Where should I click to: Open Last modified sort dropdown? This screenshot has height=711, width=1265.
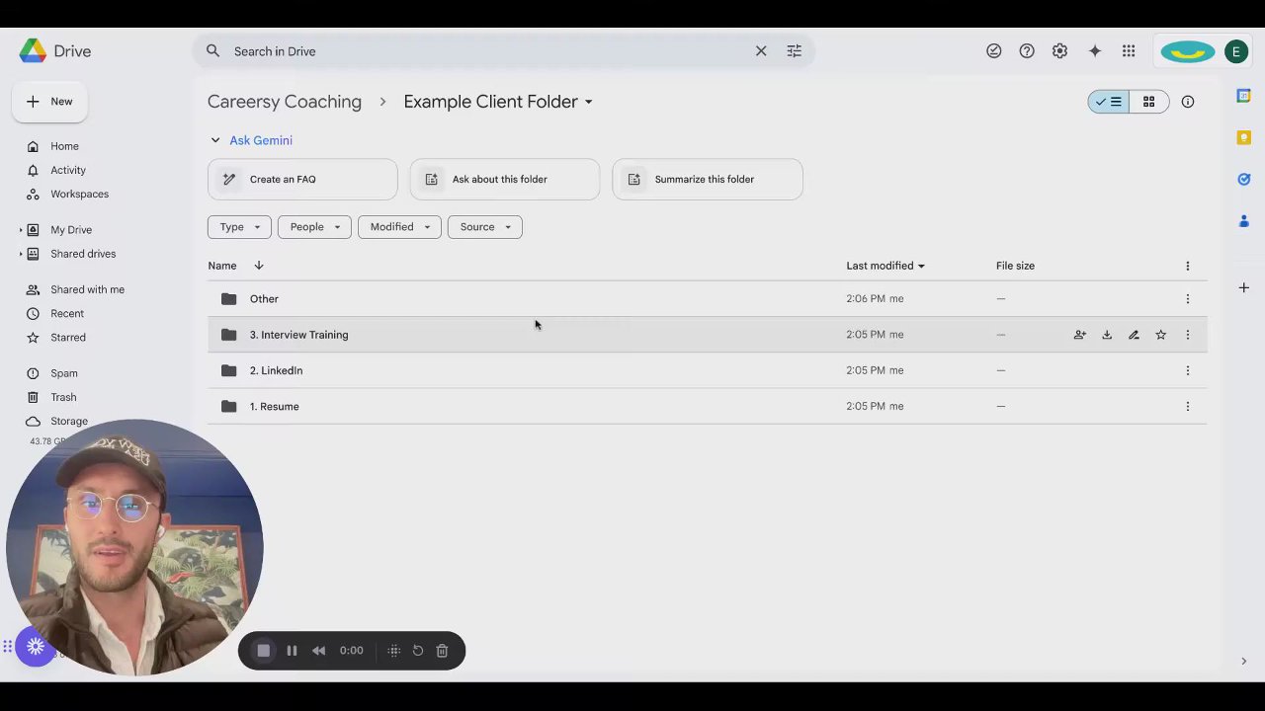(x=885, y=266)
